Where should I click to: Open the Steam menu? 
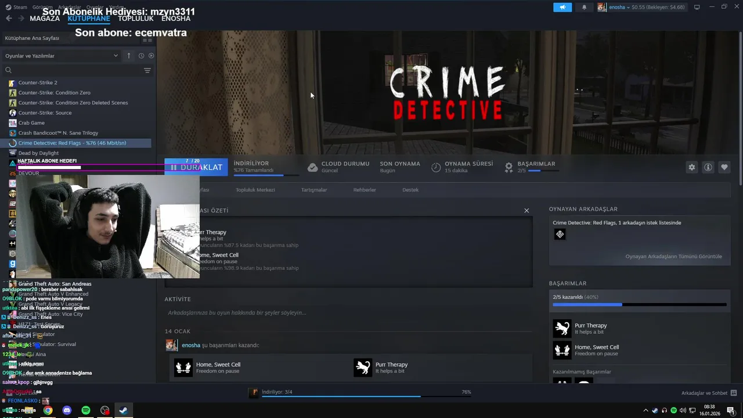pos(20,7)
